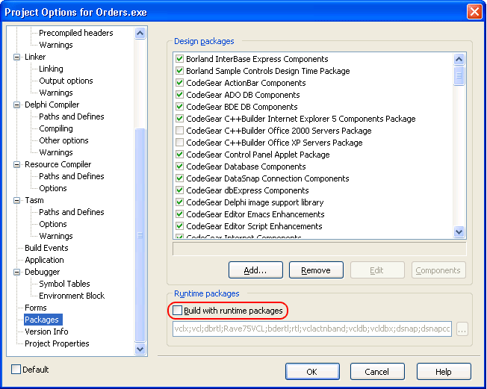
Task: Click the Add... package button
Action: [x=256, y=270]
